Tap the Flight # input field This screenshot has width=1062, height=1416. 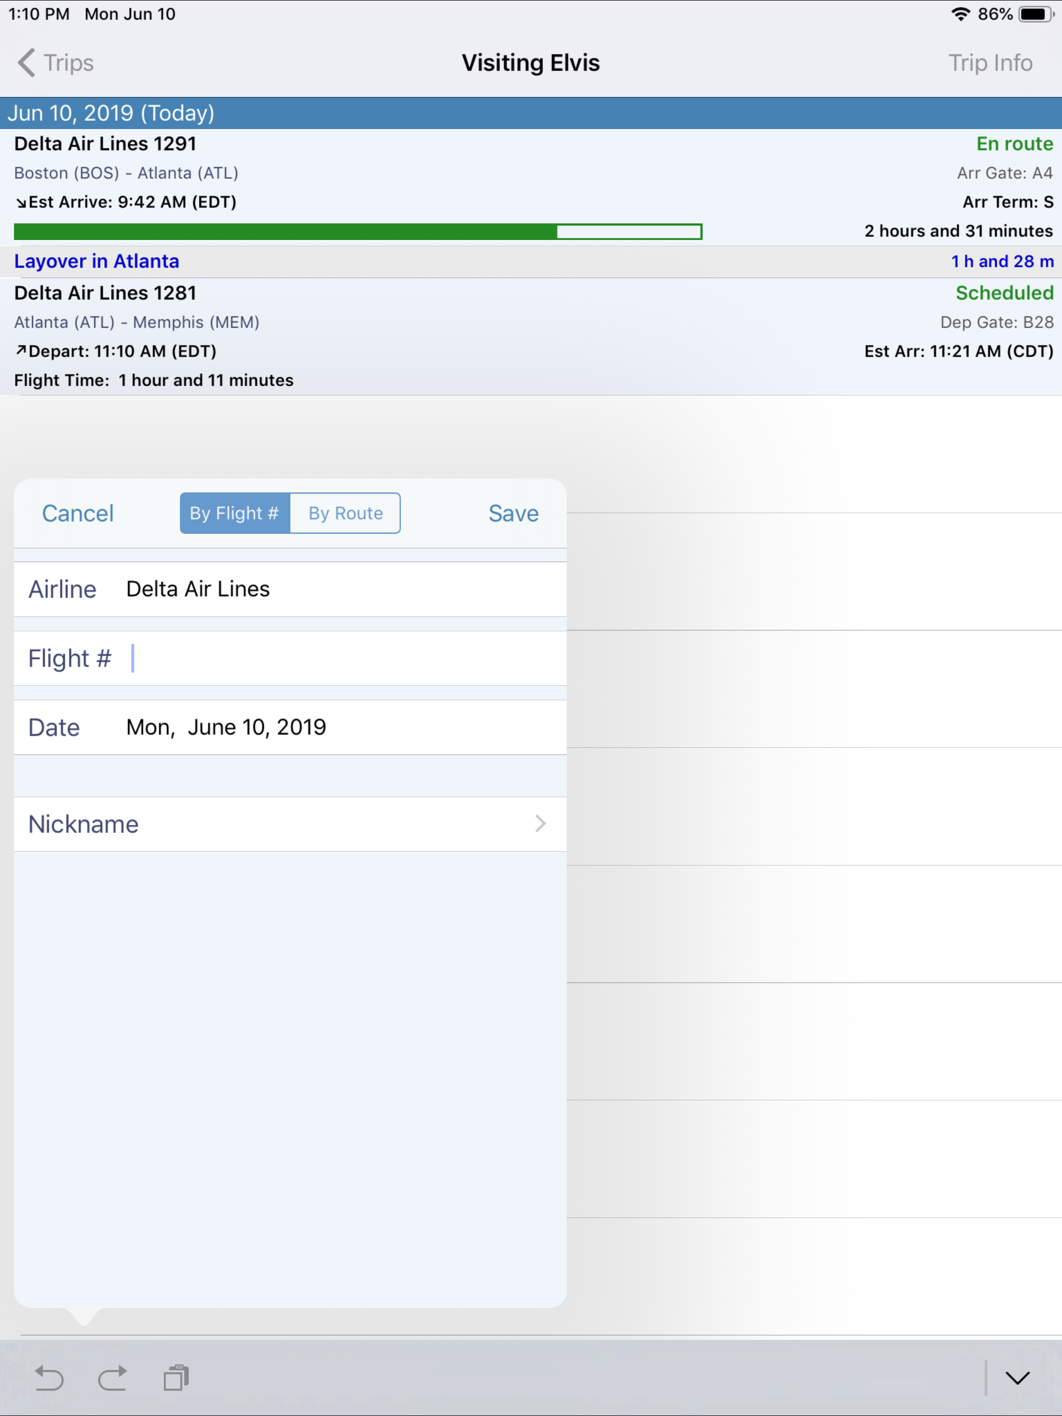point(346,658)
